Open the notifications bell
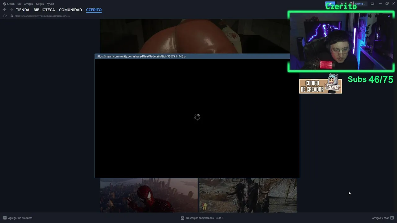This screenshot has width=397, height=223. pos(341,4)
